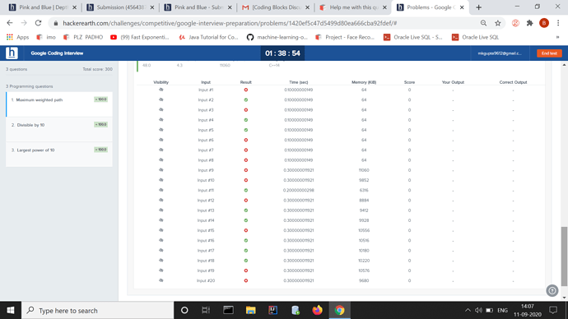Open Java Tutorial for Co... bookmark
This screenshot has height=319, width=568.
point(208,37)
